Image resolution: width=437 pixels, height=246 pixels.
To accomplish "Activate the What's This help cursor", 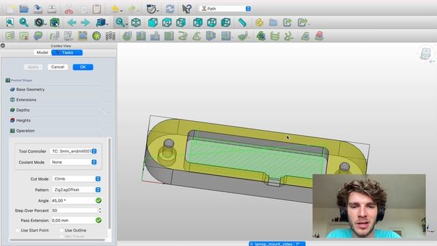I will (x=186, y=9).
